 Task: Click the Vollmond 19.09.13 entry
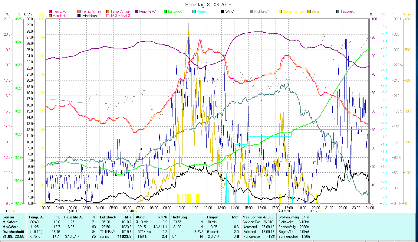[x=258, y=232]
